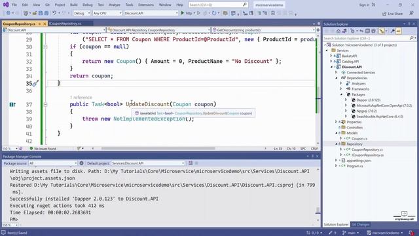Expand the Dapper package node
Screen dimensions: 419x236
click(x=346, y=100)
